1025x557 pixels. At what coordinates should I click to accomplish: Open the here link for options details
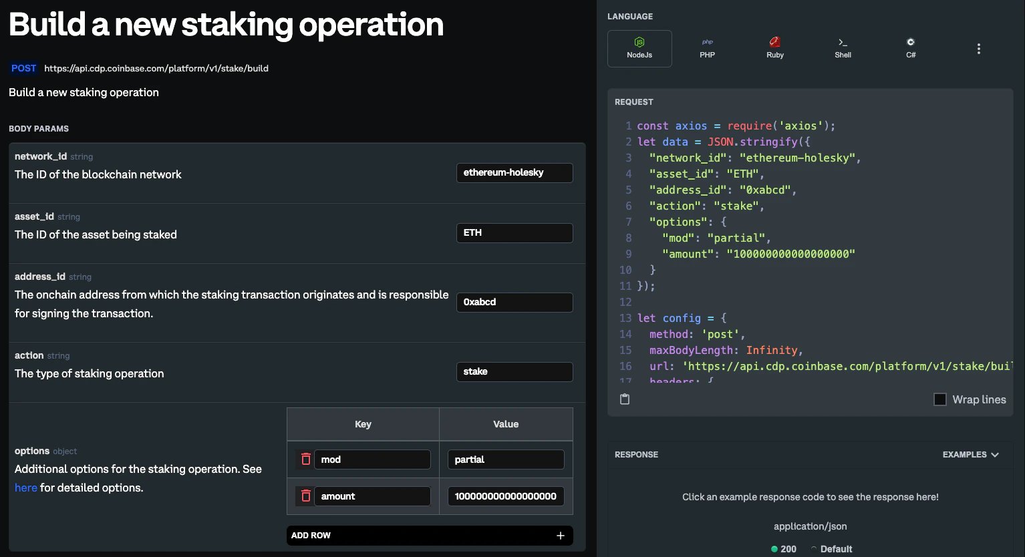click(25, 488)
